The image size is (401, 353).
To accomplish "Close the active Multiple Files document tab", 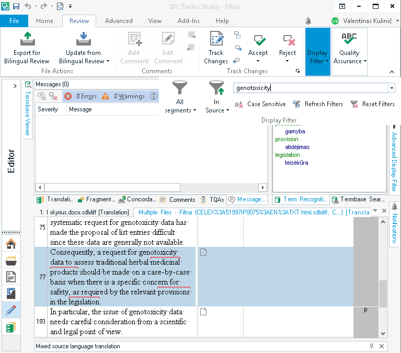I will click(384, 211).
